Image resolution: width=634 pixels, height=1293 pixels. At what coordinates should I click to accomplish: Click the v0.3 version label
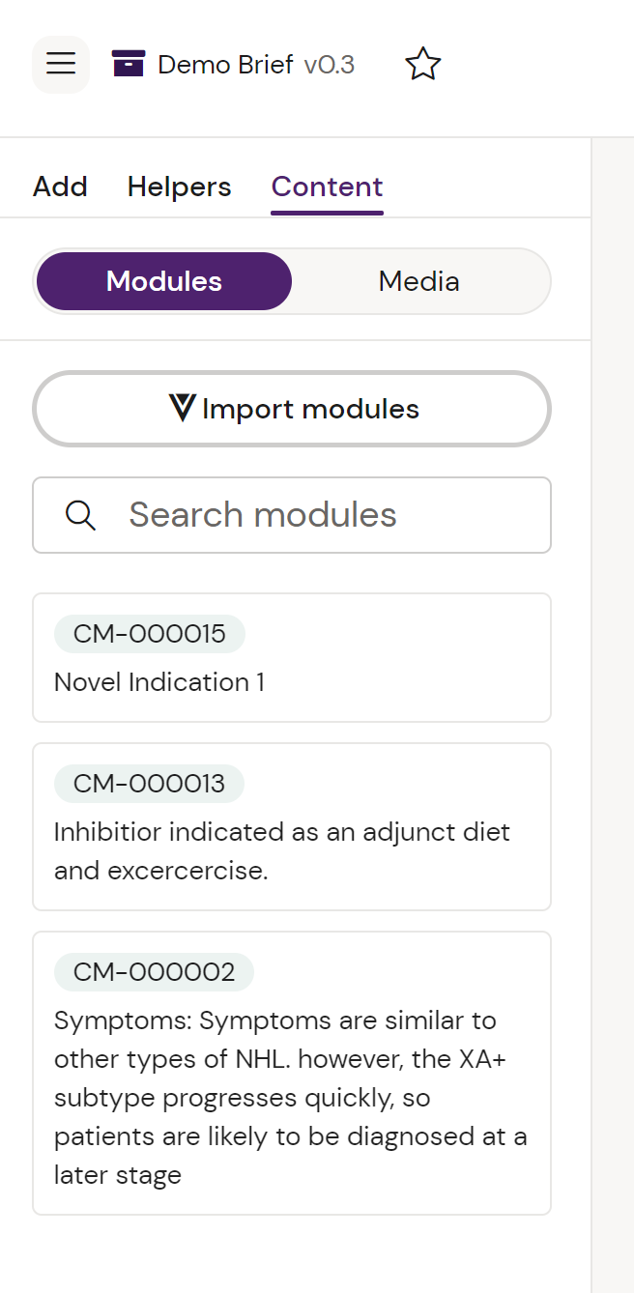pos(329,65)
